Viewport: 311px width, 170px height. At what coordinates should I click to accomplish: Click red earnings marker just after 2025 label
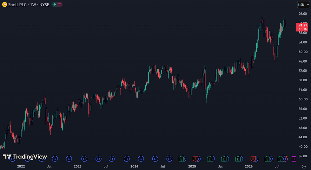195,159
